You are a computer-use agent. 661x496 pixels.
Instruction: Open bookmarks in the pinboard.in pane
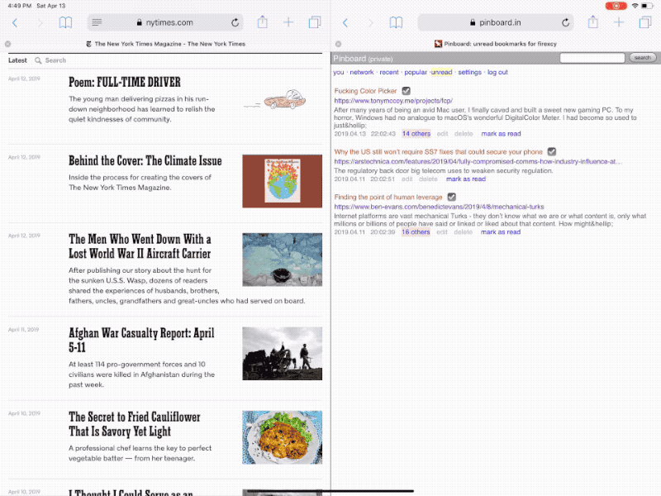tap(396, 23)
